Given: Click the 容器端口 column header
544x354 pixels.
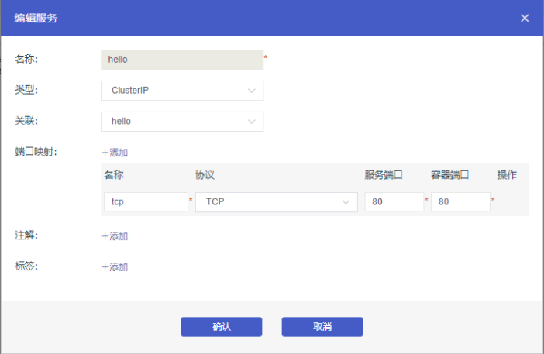Looking at the screenshot, I should coord(450,175).
